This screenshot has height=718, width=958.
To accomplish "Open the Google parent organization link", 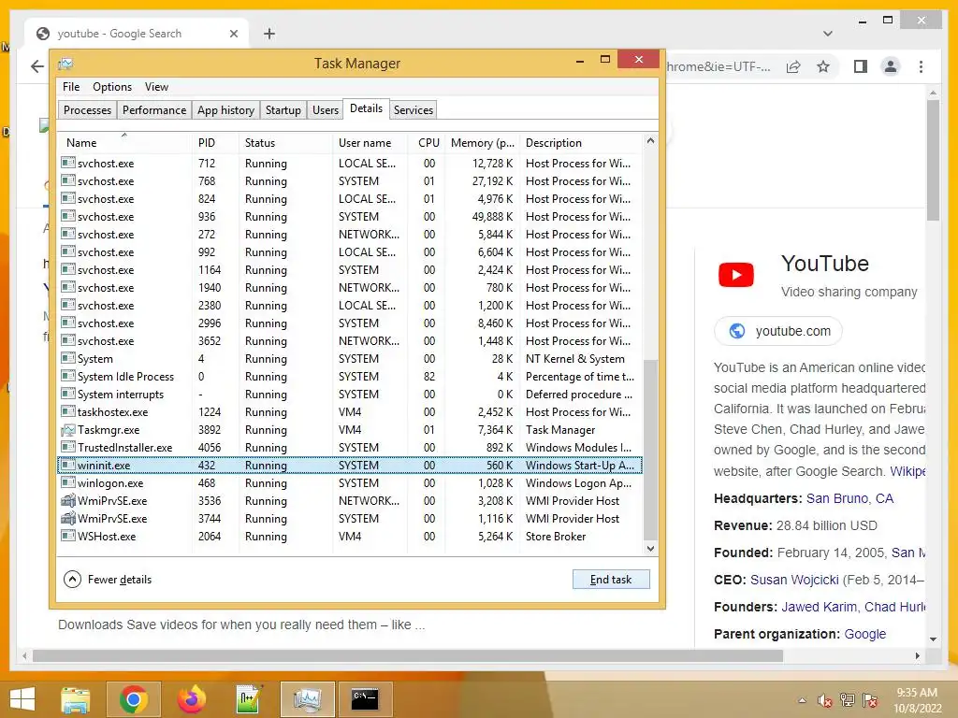I will tap(864, 634).
